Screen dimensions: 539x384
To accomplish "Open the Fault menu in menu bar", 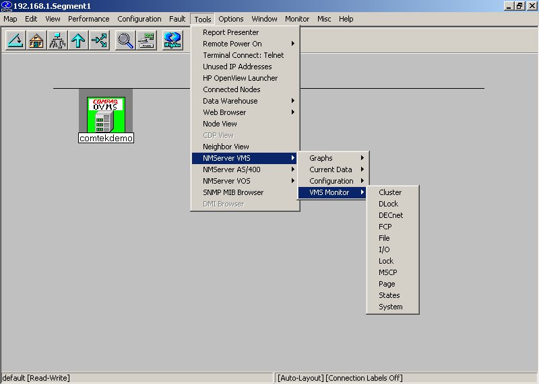I will coord(177,19).
